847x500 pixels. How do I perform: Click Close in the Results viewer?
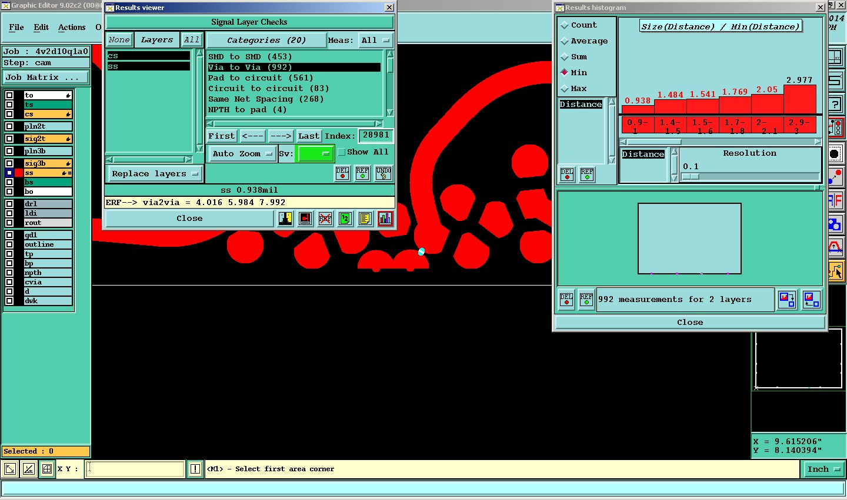[x=189, y=219]
